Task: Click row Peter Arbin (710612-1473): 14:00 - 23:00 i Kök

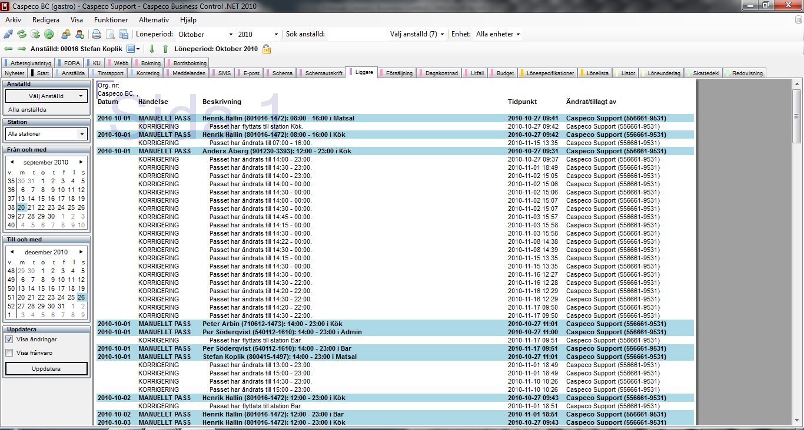Action: click(395, 324)
